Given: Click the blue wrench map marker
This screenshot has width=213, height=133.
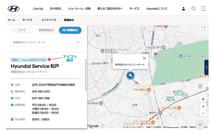Looking at the screenshot, I should [x=130, y=75].
